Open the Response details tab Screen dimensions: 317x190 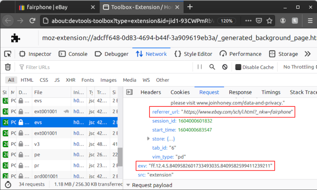point(240,92)
